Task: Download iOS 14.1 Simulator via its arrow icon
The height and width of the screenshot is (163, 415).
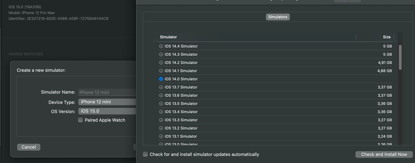Action: [x=161, y=71]
